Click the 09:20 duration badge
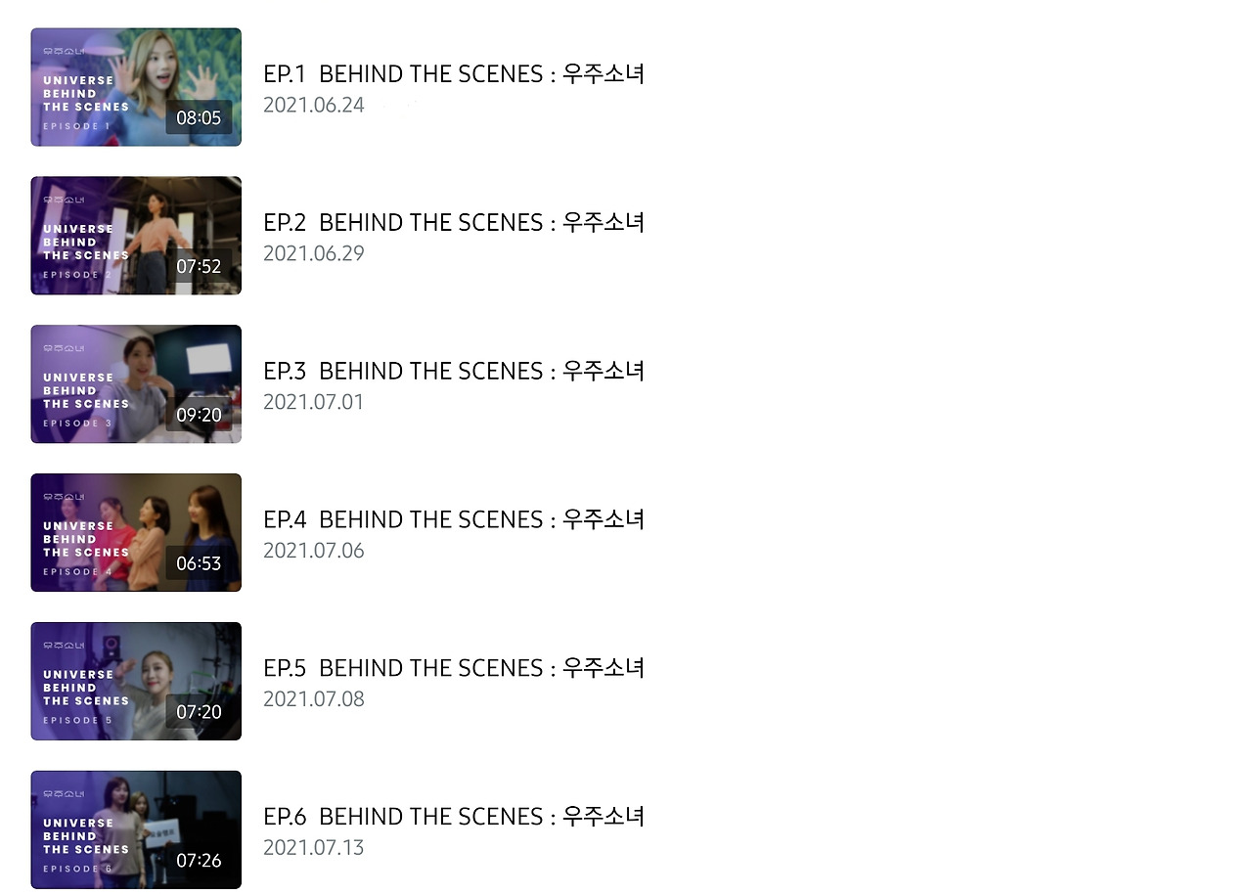 coord(199,416)
